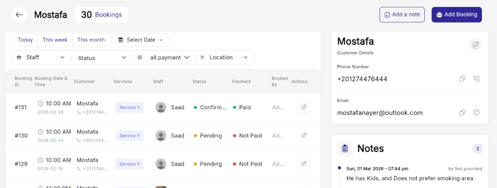Click Saad's avatar in booking #130
Image resolution: width=497 pixels, height=188 pixels.
[x=161, y=136]
